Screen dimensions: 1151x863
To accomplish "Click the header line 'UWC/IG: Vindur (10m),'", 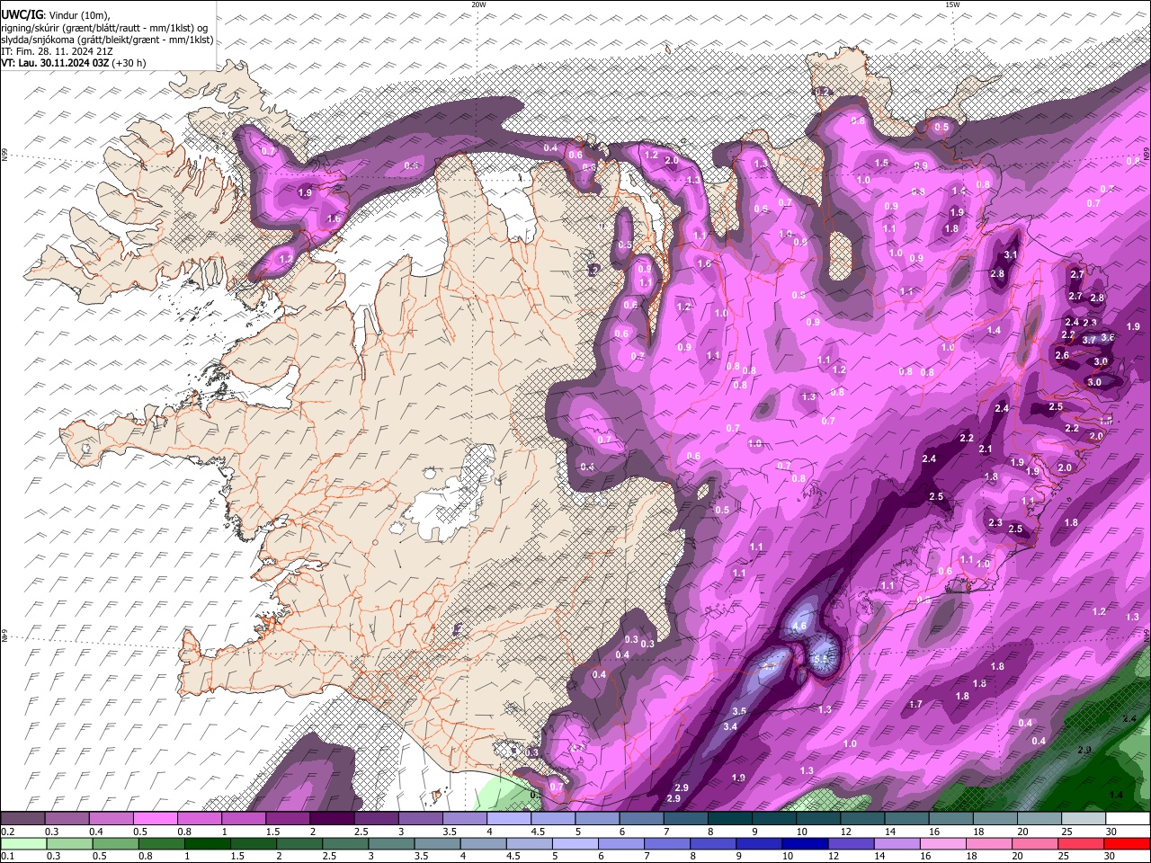I will (x=56, y=15).
